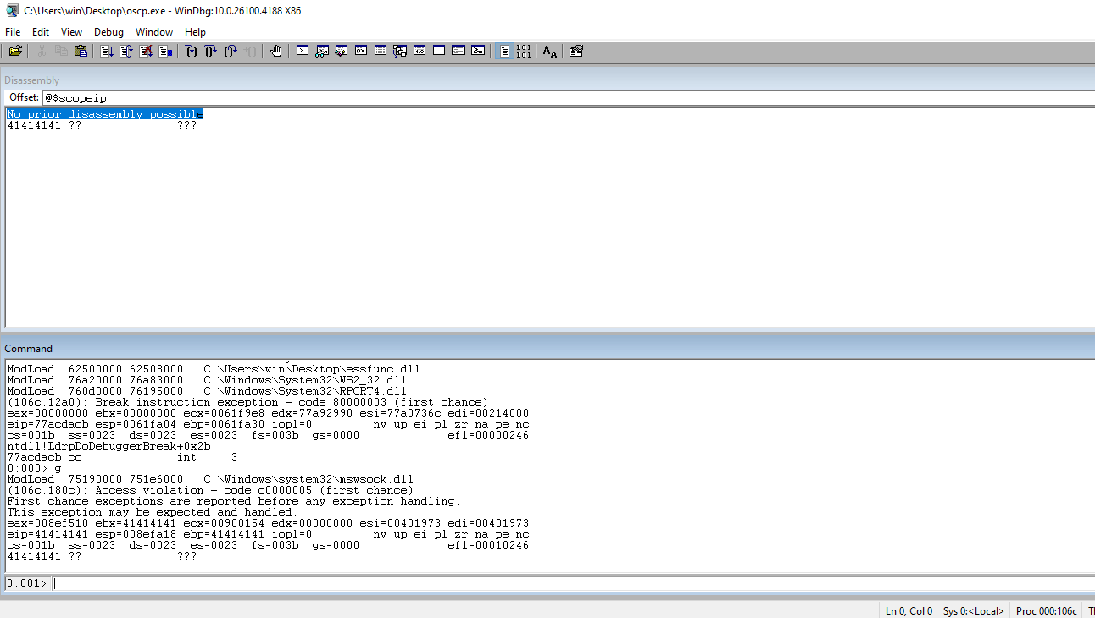This screenshot has height=618, width=1095.
Task: Open the Options toolbar icon
Action: coord(576,52)
